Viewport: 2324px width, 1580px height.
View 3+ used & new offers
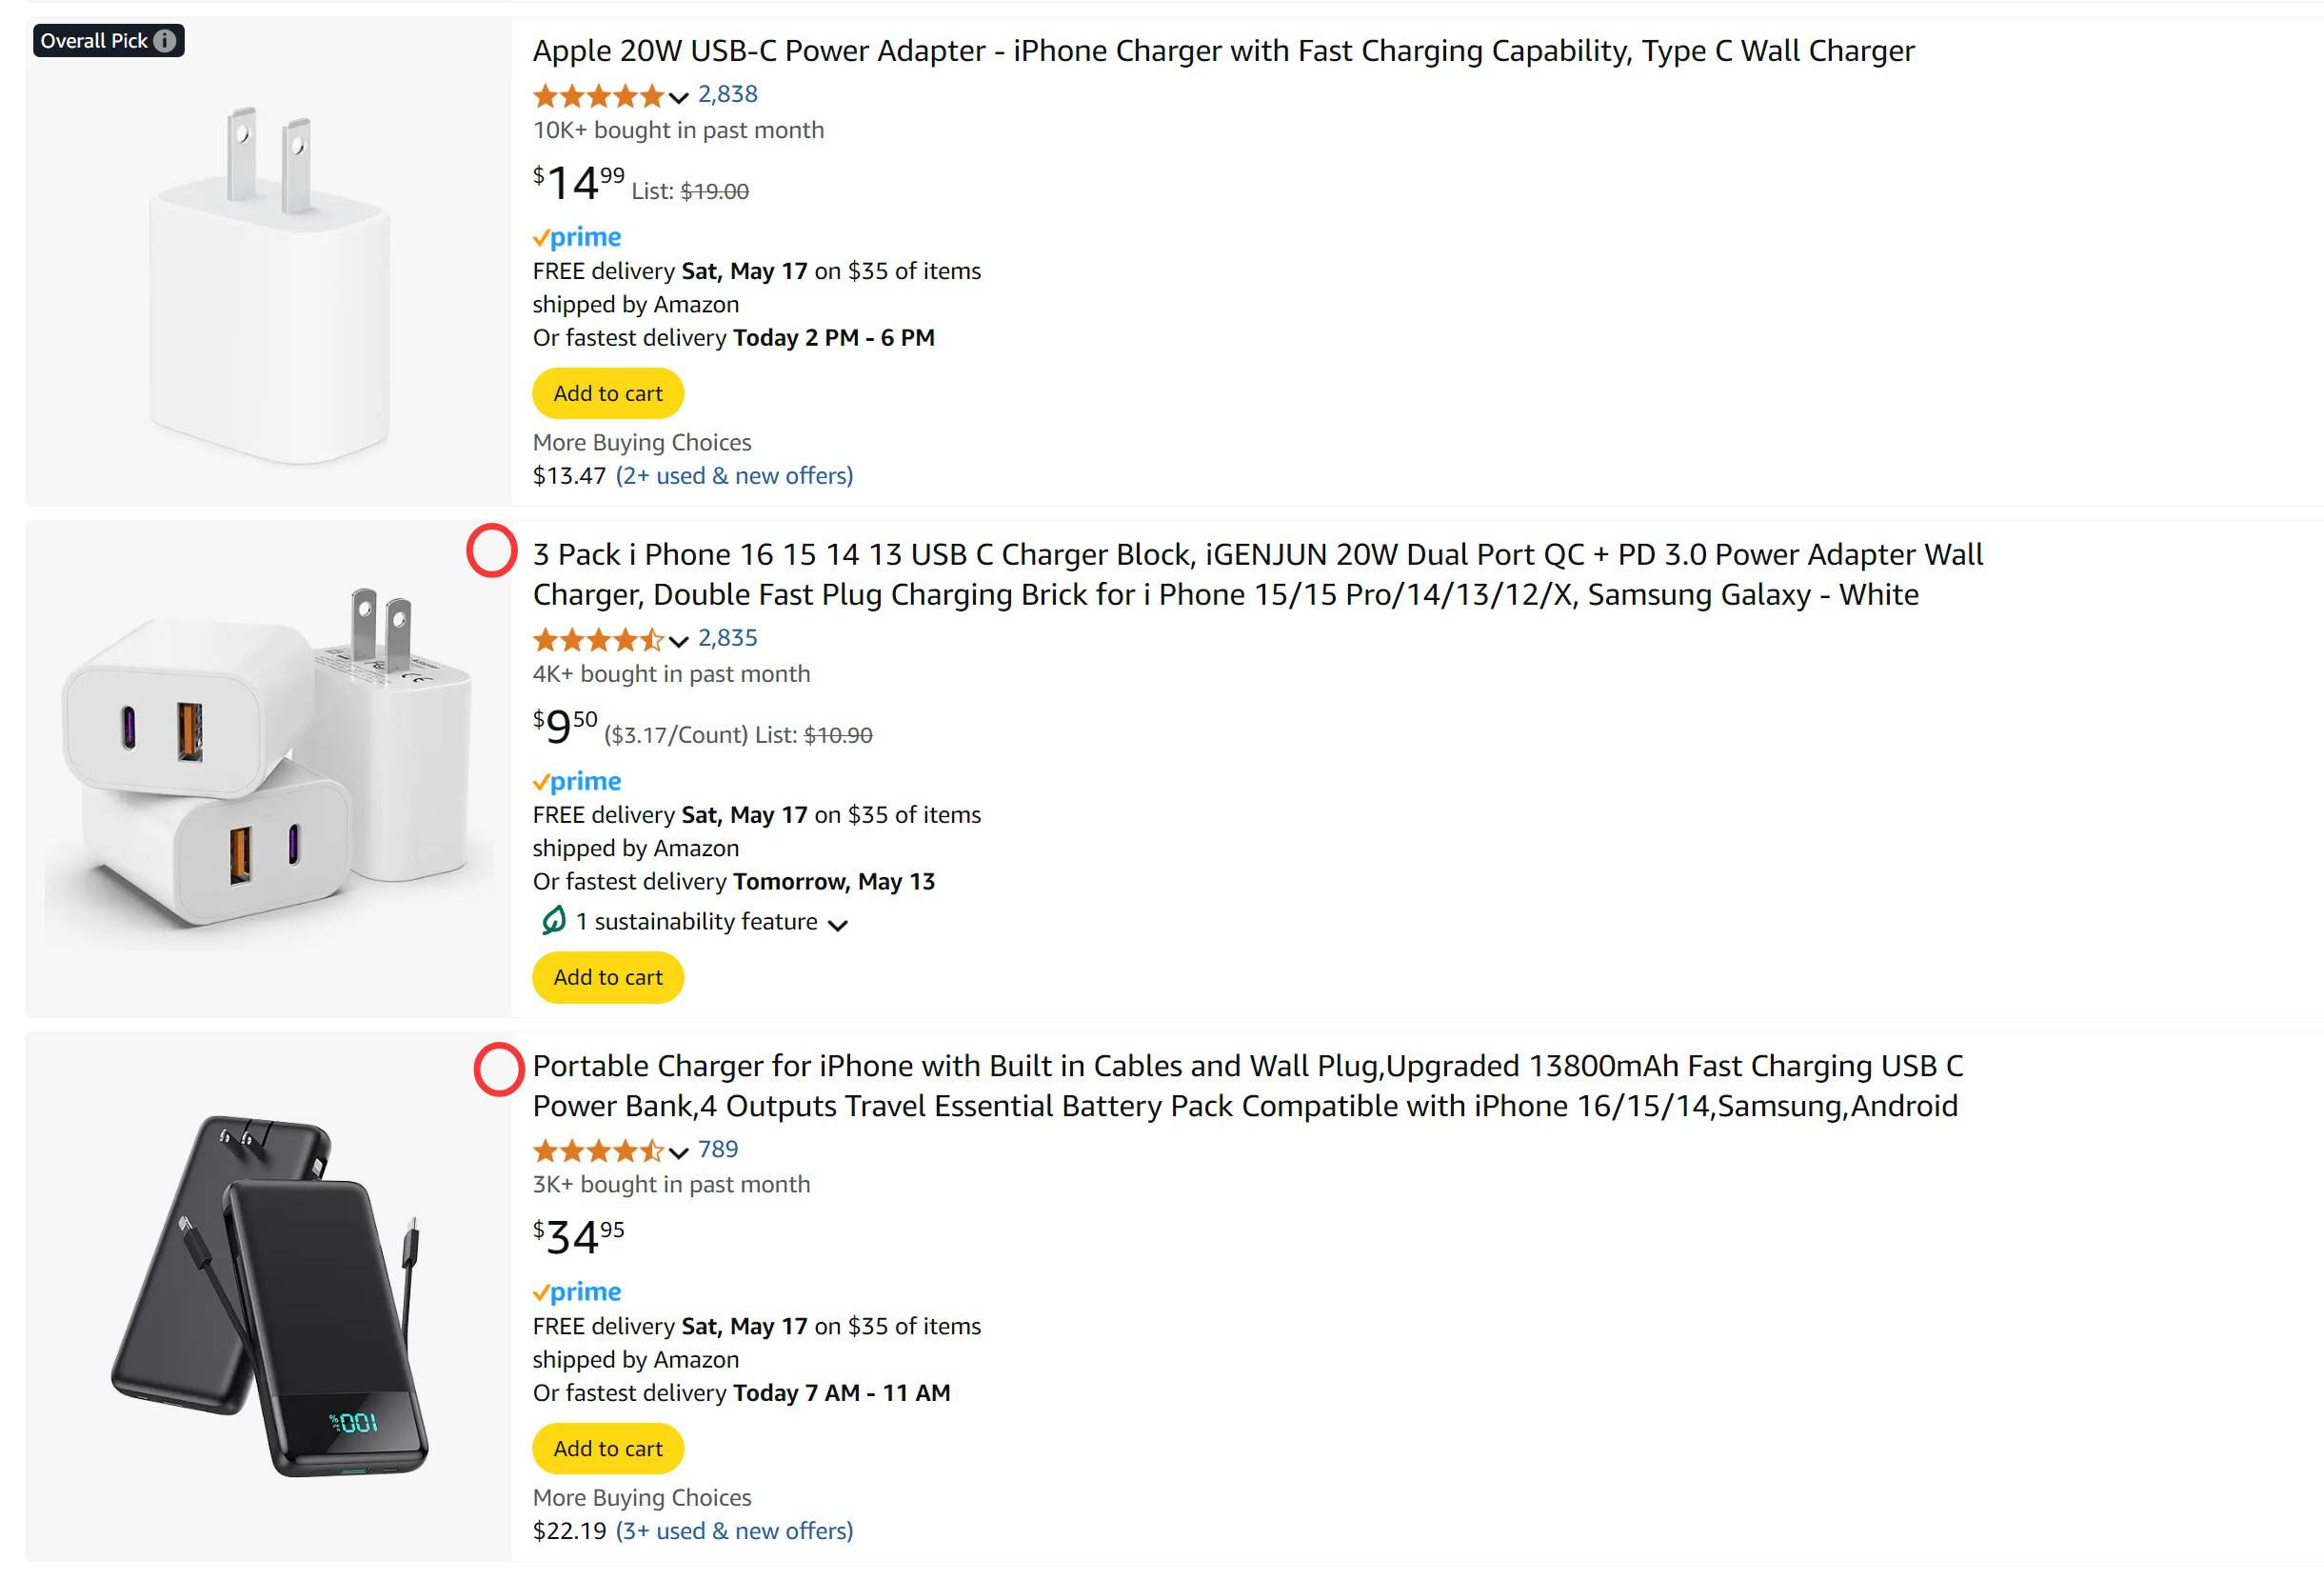coord(734,1532)
